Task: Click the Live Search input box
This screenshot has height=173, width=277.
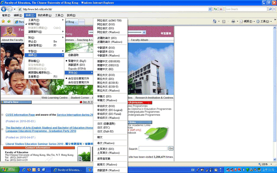Action: [246, 9]
